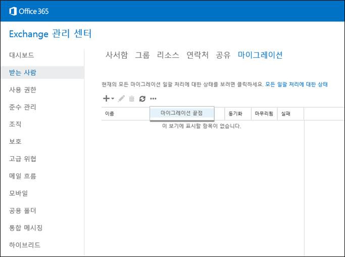Sort by the 이름 column header
This screenshot has height=257, width=345.
pyautogui.click(x=109, y=114)
